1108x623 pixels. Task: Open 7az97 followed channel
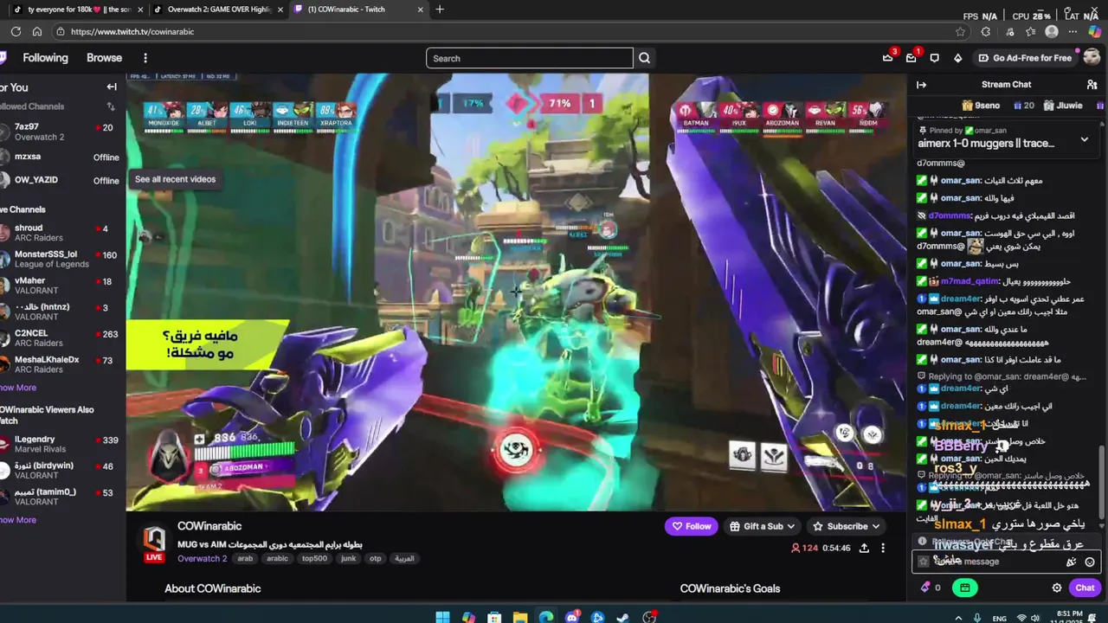click(61, 132)
